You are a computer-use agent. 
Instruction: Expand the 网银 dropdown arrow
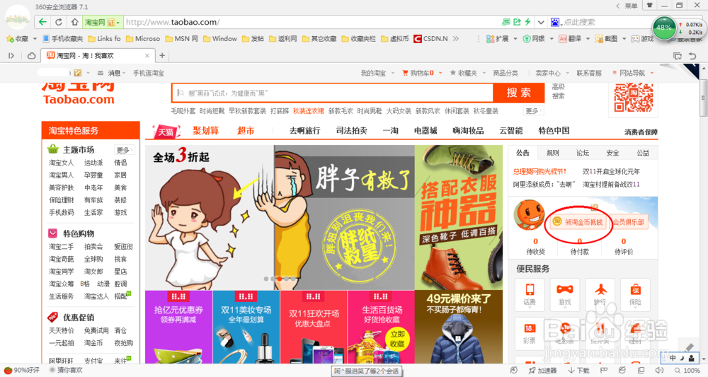(x=552, y=39)
